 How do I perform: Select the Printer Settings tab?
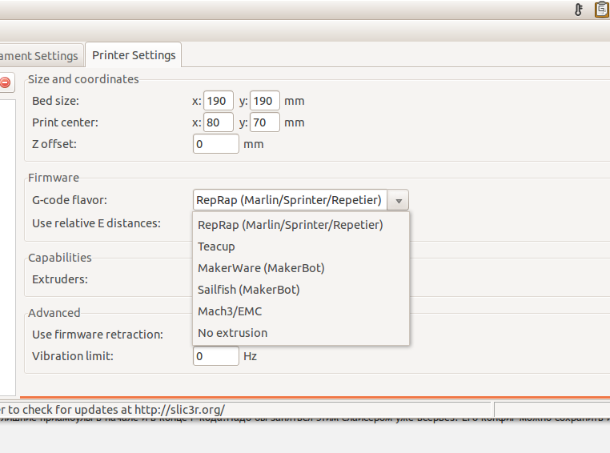134,55
